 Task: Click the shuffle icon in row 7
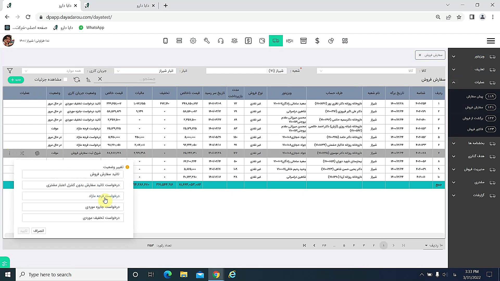click(22, 153)
